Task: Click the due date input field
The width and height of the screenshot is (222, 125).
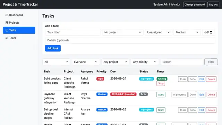Action: pos(208,32)
